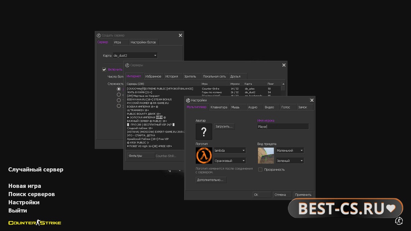Image resolution: width=411 pixels, height=231 pixels.
Task: Open the Настройки ботов tab
Action: click(x=143, y=42)
